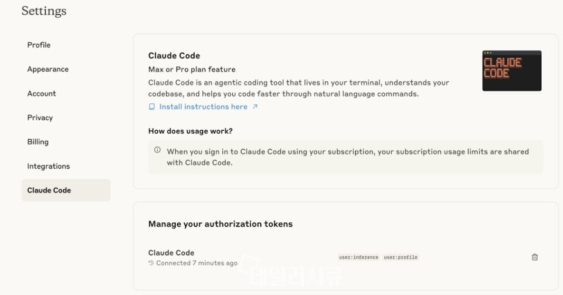
Task: Click the user:profile scope tag
Action: 401,257
